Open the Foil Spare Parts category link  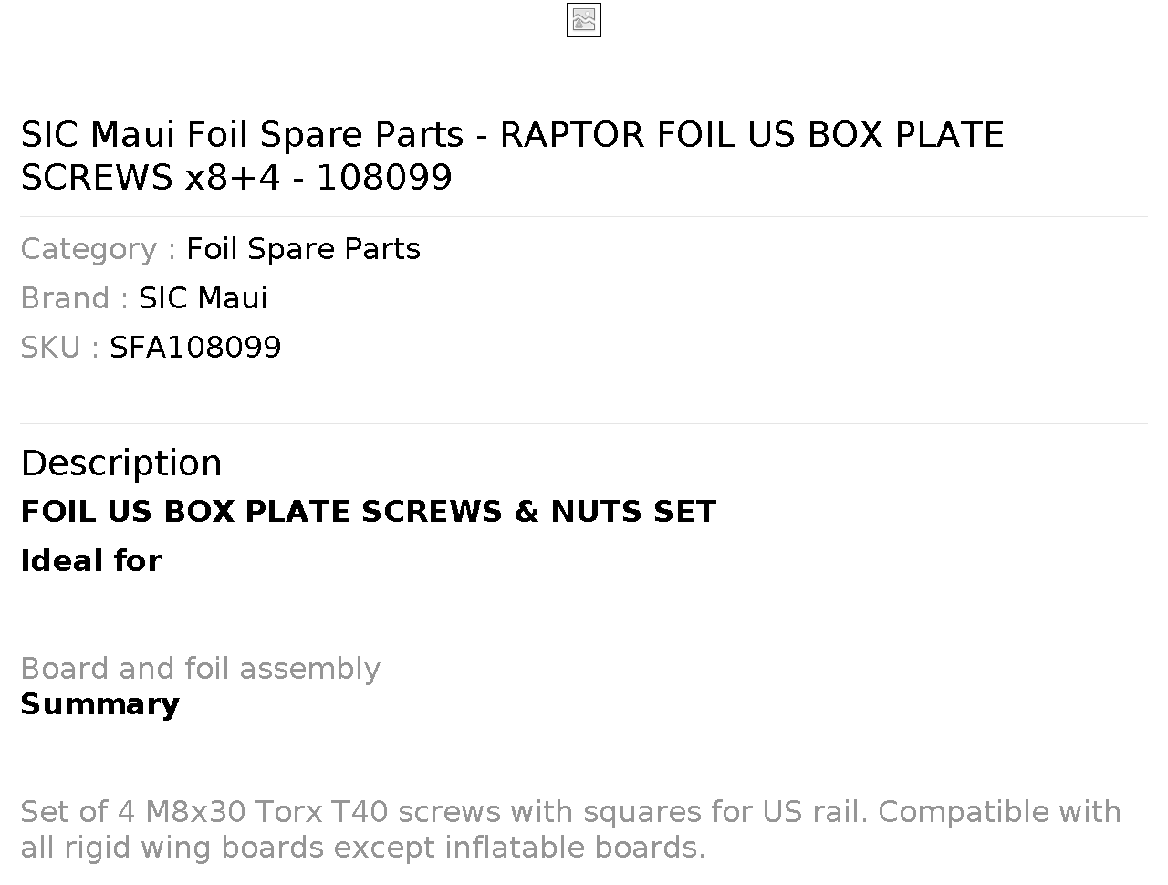pyautogui.click(x=303, y=249)
